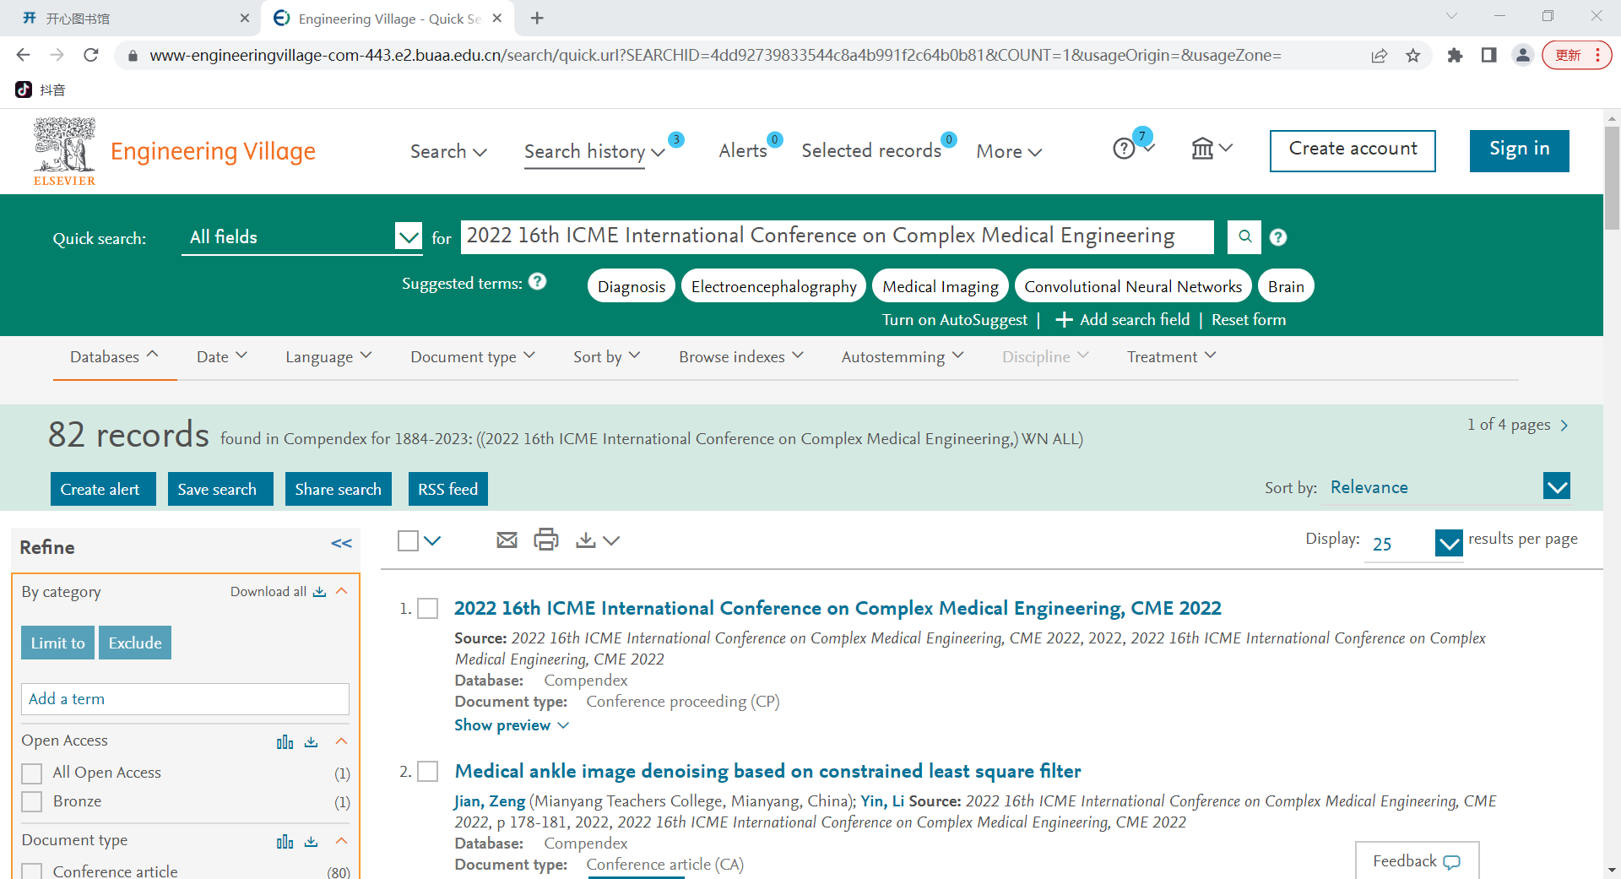
Task: Open results per page dropdown
Action: tap(1414, 544)
